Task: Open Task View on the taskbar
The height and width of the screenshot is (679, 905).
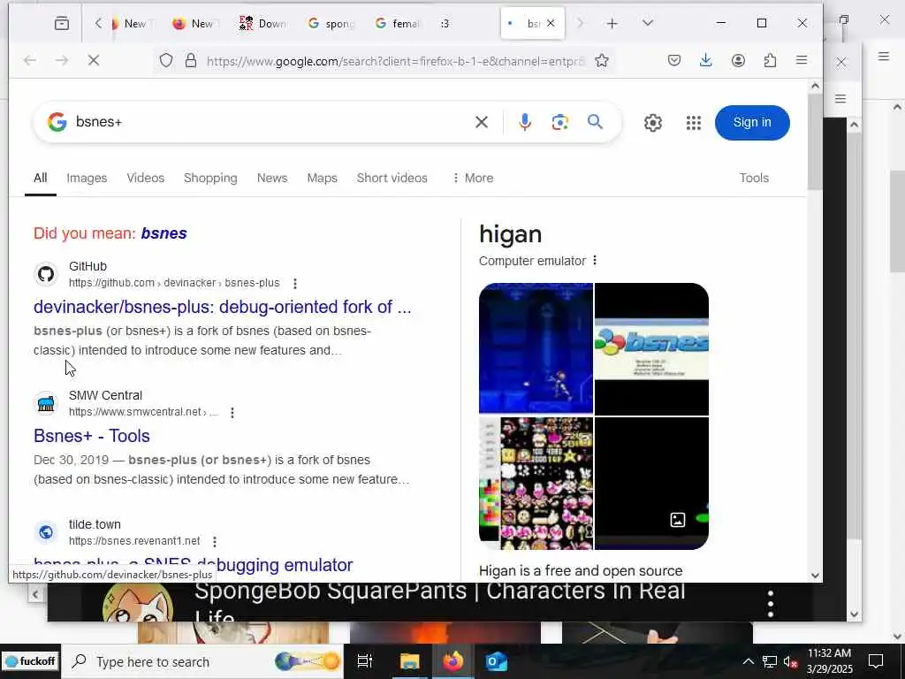Action: pyautogui.click(x=365, y=661)
